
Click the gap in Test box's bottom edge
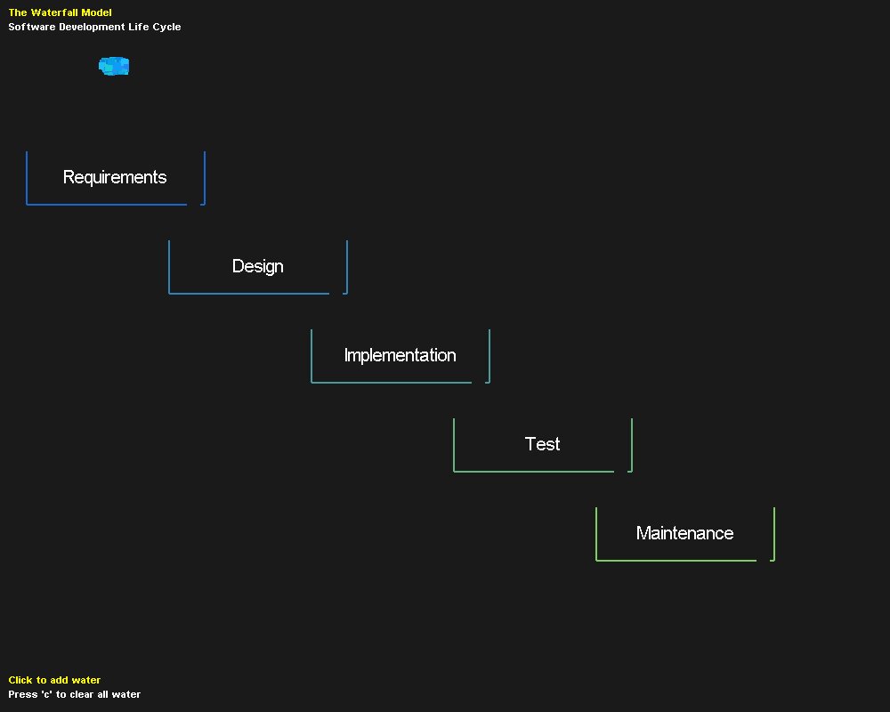click(x=621, y=471)
